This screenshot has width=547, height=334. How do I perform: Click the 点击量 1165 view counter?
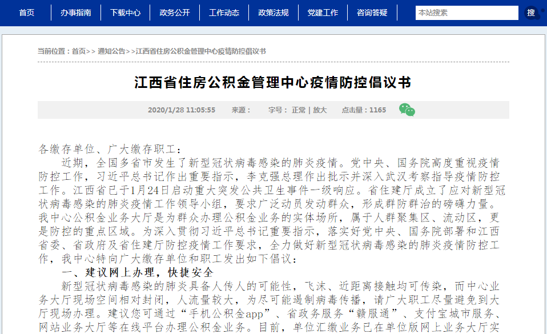coord(364,110)
